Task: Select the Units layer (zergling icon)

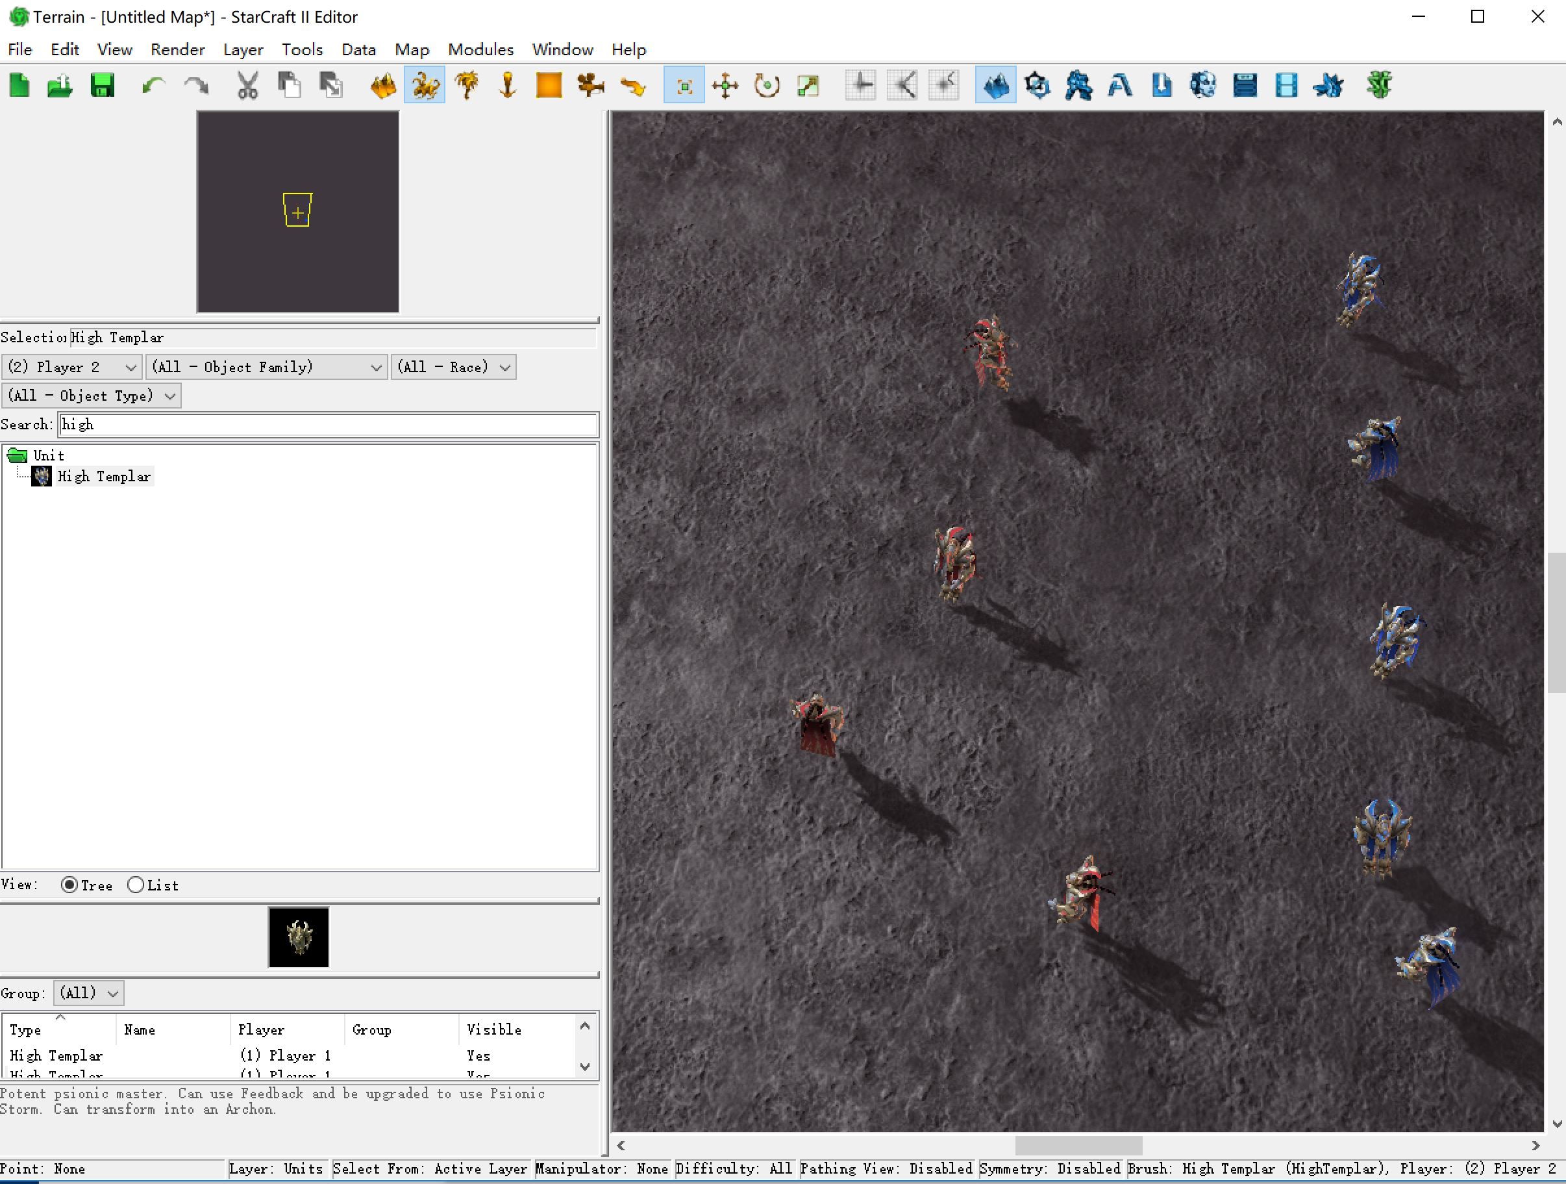Action: point(425,86)
